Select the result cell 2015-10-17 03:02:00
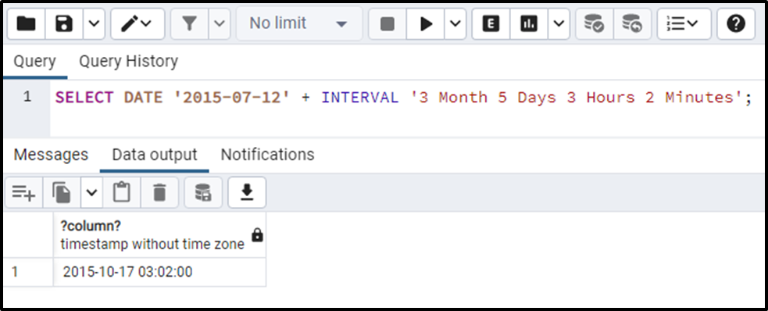The width and height of the screenshot is (768, 311). tap(159, 272)
